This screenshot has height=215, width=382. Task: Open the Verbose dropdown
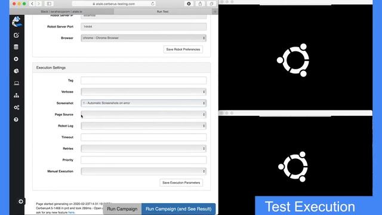(x=143, y=91)
